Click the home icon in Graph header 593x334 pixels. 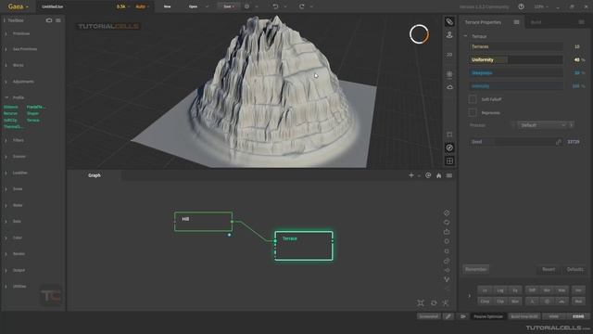(438, 175)
